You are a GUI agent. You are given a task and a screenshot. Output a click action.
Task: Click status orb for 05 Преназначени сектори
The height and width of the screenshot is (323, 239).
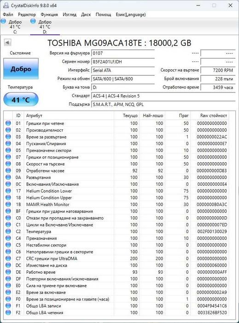(x=8, y=150)
